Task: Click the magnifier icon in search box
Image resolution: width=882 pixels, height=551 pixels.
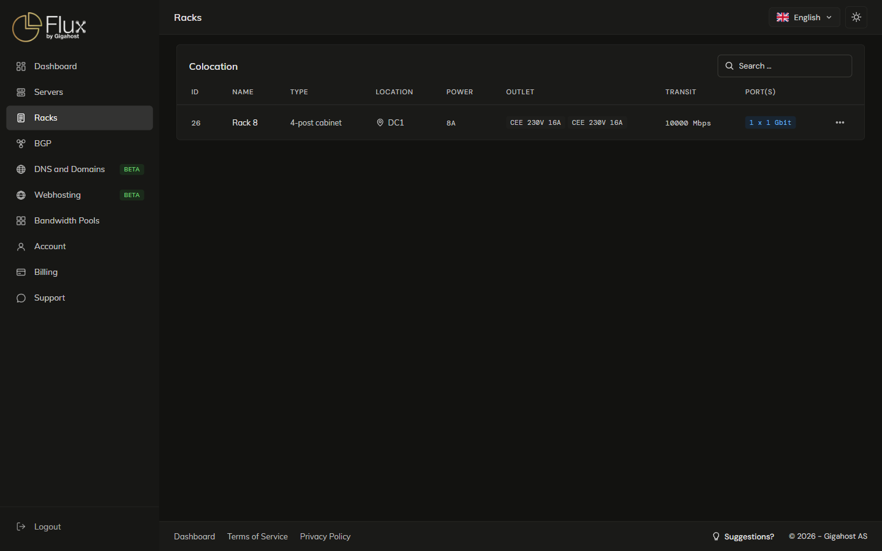Action: (729, 66)
